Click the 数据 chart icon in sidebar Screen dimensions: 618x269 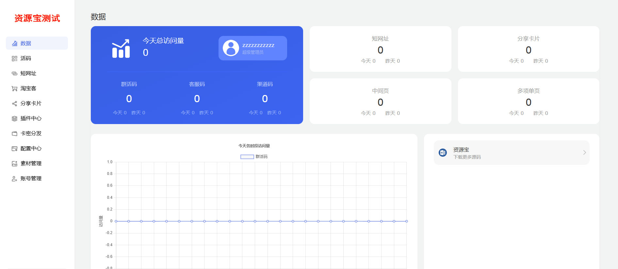(x=14, y=43)
